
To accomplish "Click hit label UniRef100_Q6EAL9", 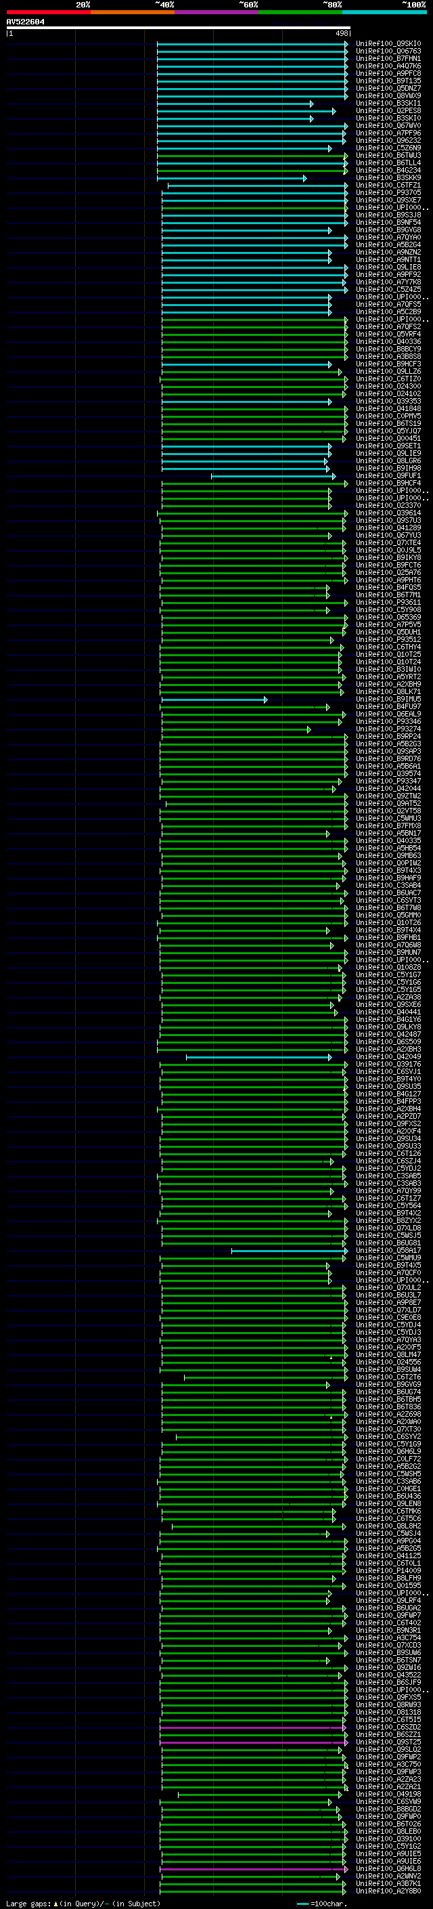I will pyautogui.click(x=388, y=714).
